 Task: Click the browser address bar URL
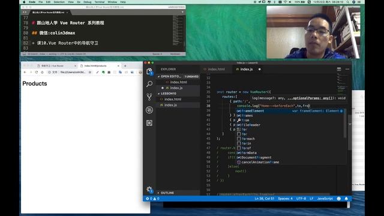click(x=73, y=72)
